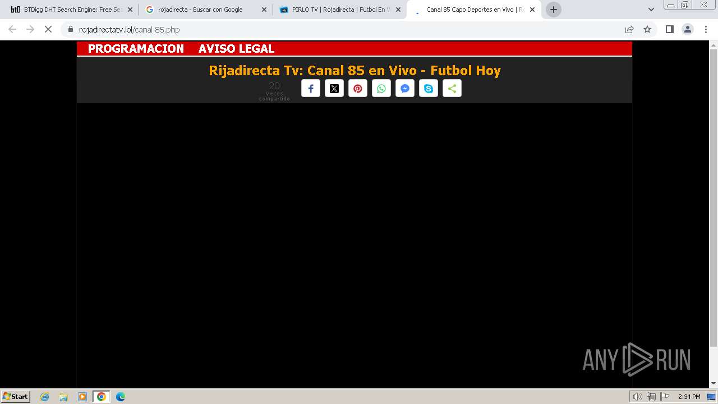
Task: Go back to previous page
Action: [x=12, y=29]
